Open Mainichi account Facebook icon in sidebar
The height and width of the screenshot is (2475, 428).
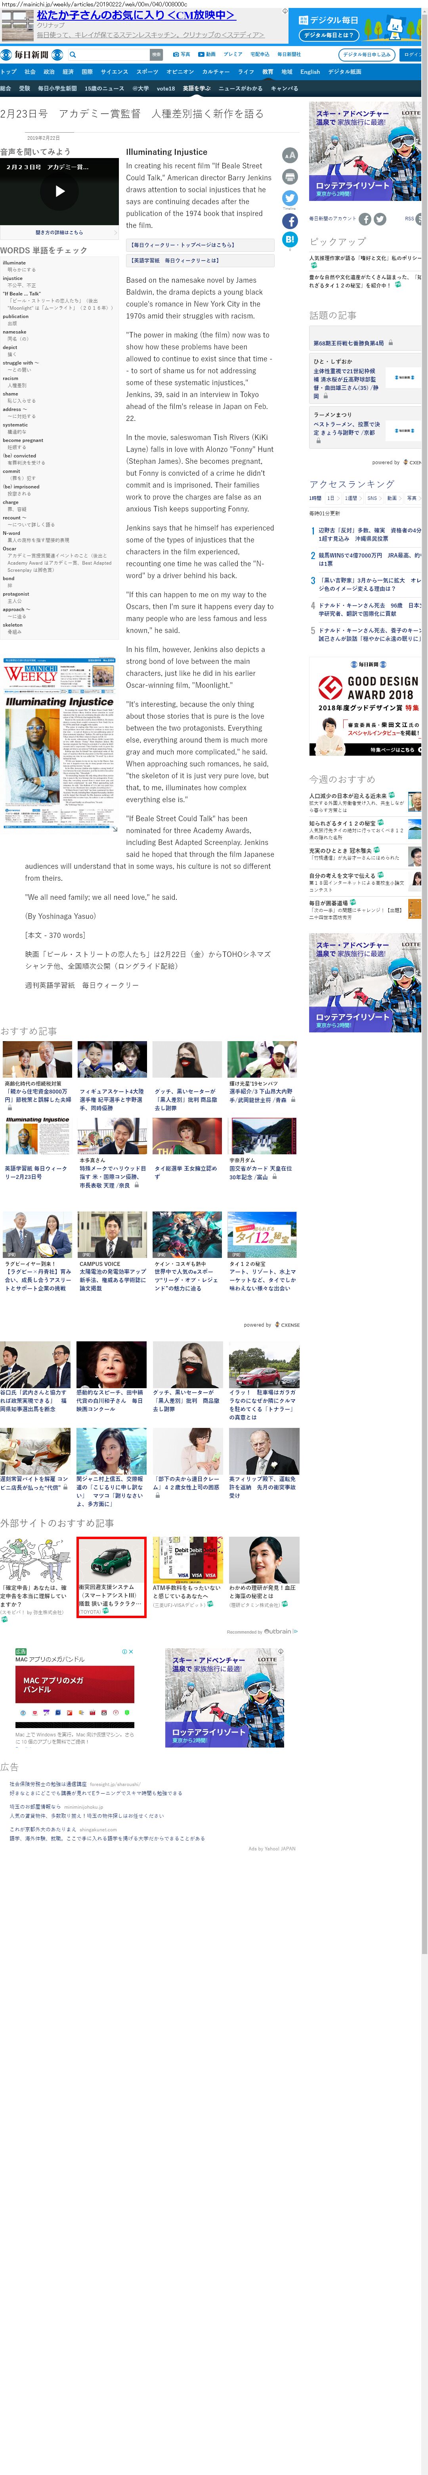tap(365, 219)
